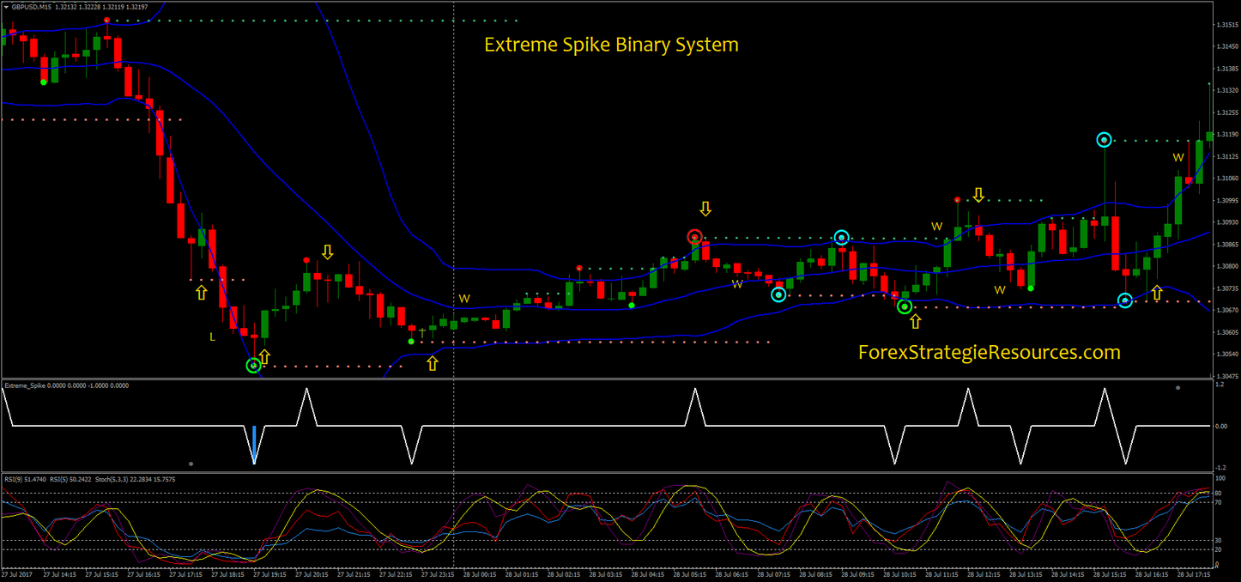Click the cyan circle marker above the spike candle
This screenshot has height=582, width=1241.
[1104, 139]
